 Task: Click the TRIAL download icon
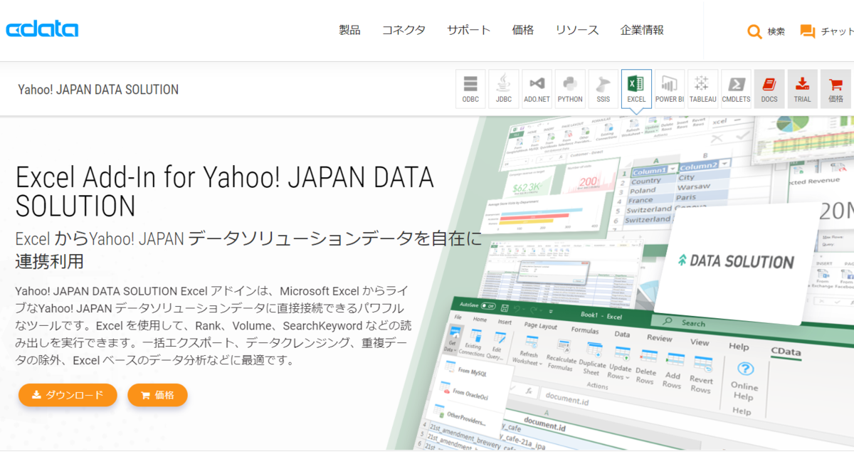[802, 89]
